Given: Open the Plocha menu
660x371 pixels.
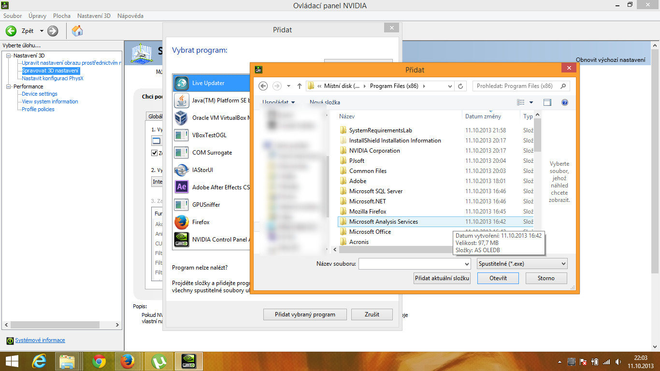Looking at the screenshot, I should tap(62, 16).
